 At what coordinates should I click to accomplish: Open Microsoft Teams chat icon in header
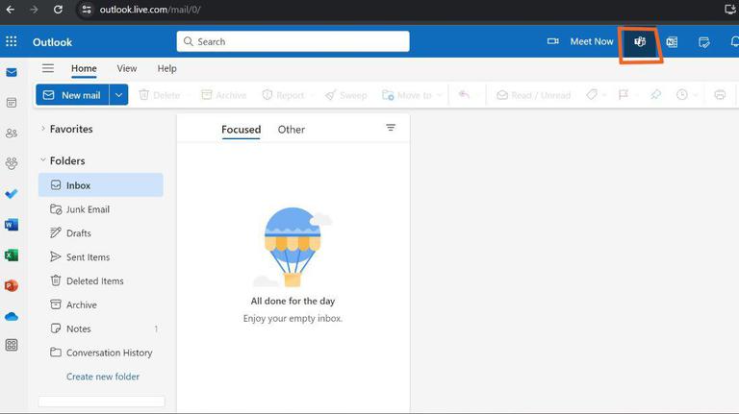tap(640, 42)
